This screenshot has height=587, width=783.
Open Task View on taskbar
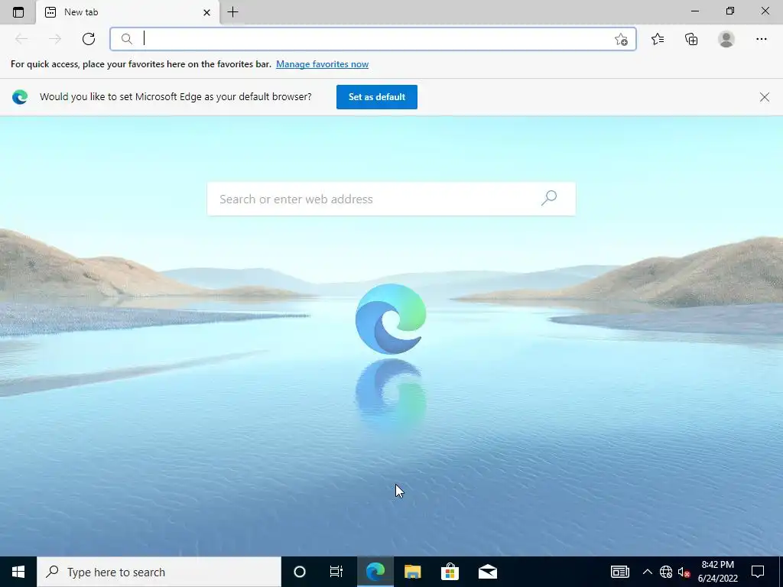pyautogui.click(x=336, y=572)
